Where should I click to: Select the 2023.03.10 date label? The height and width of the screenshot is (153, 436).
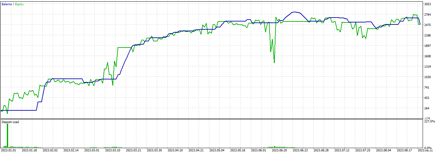(x=113, y=150)
